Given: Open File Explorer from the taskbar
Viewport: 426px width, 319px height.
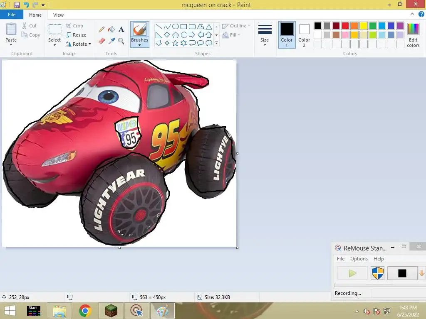Looking at the screenshot, I should 59,311.
